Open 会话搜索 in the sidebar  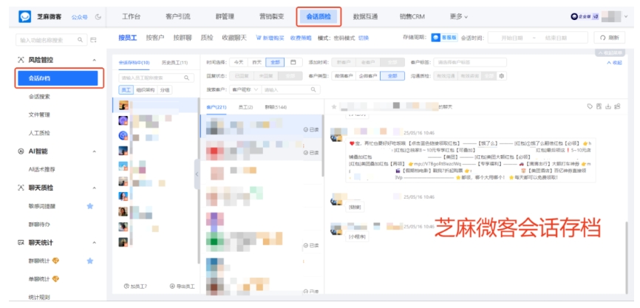coord(39,97)
